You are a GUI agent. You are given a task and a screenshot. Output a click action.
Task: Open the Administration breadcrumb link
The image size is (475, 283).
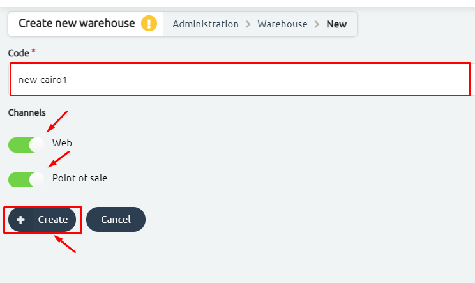coord(206,24)
